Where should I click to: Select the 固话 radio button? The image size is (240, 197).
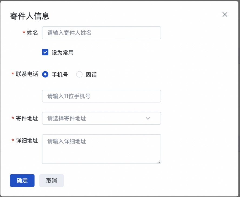pos(79,75)
